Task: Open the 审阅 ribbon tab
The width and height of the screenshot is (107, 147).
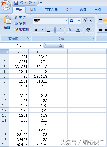Action: point(97,10)
